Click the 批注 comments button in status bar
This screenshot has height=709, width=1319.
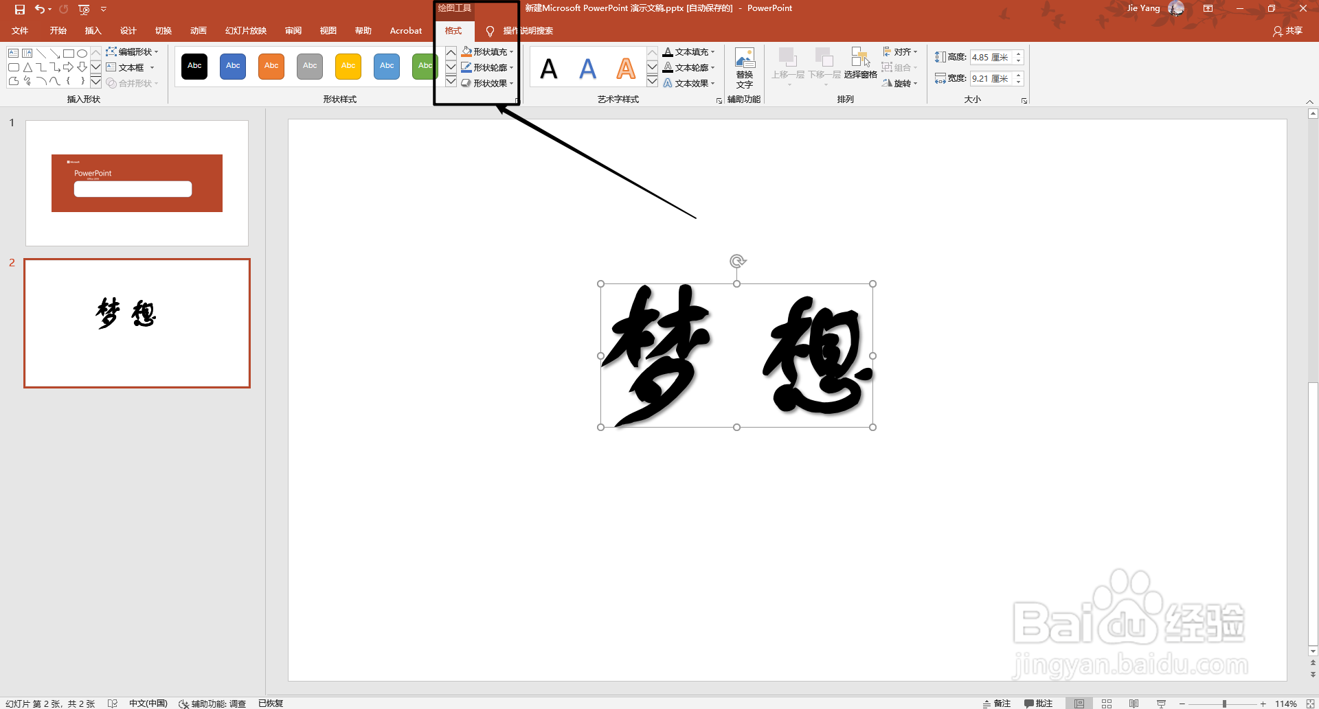(1038, 704)
